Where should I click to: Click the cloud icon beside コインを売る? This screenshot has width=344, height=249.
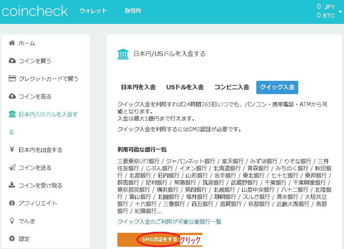click(x=12, y=96)
